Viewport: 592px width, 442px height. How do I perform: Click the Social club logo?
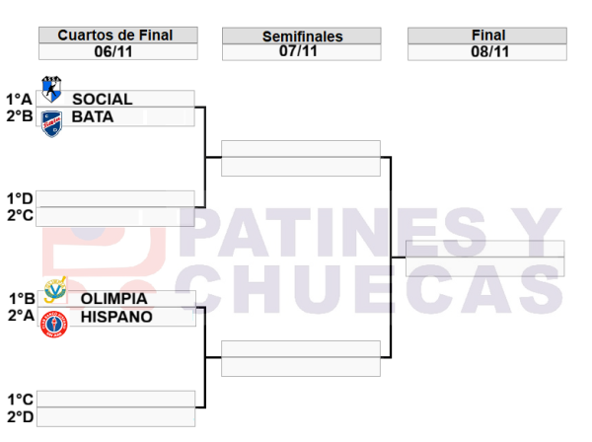pyautogui.click(x=51, y=91)
